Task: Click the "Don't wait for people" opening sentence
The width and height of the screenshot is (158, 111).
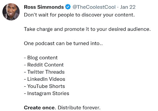Action: 79,15
